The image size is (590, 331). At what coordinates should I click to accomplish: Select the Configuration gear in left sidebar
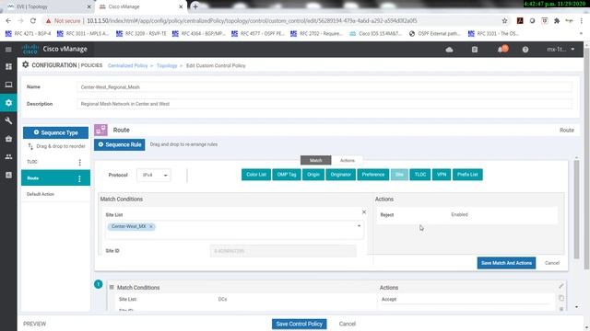(8, 102)
